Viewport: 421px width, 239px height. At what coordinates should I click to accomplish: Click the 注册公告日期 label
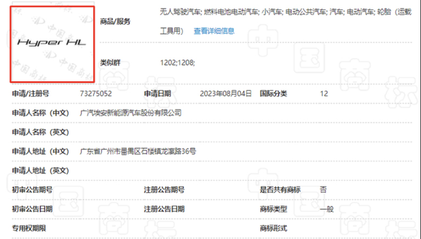pyautogui.click(x=164, y=209)
